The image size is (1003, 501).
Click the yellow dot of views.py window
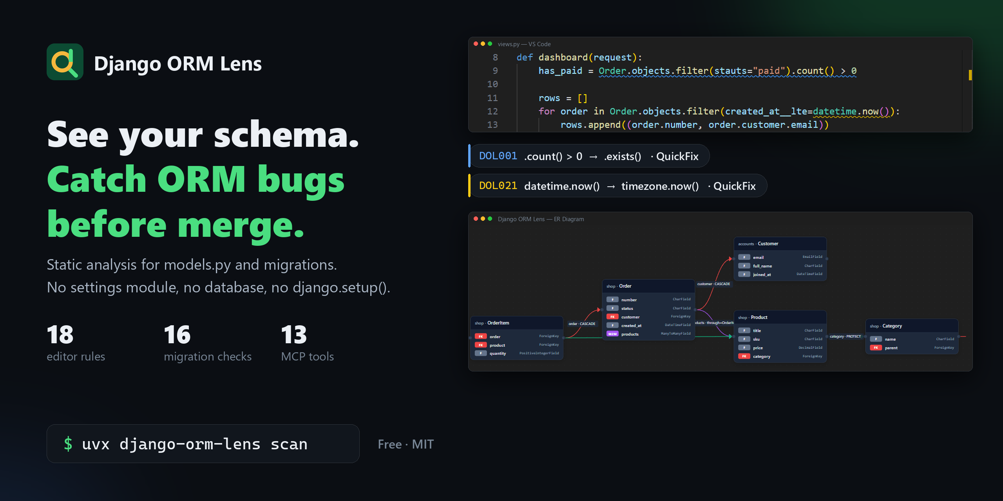point(483,44)
